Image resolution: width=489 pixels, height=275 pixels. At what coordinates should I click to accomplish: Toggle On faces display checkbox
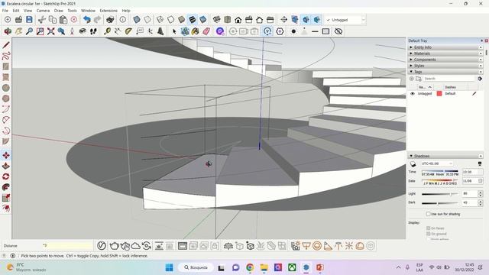click(x=428, y=228)
